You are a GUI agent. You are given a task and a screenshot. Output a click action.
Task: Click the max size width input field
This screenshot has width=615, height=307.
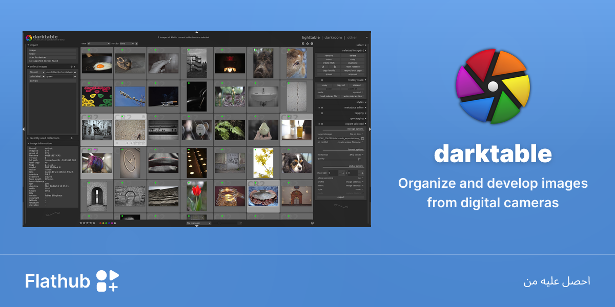[333, 173]
